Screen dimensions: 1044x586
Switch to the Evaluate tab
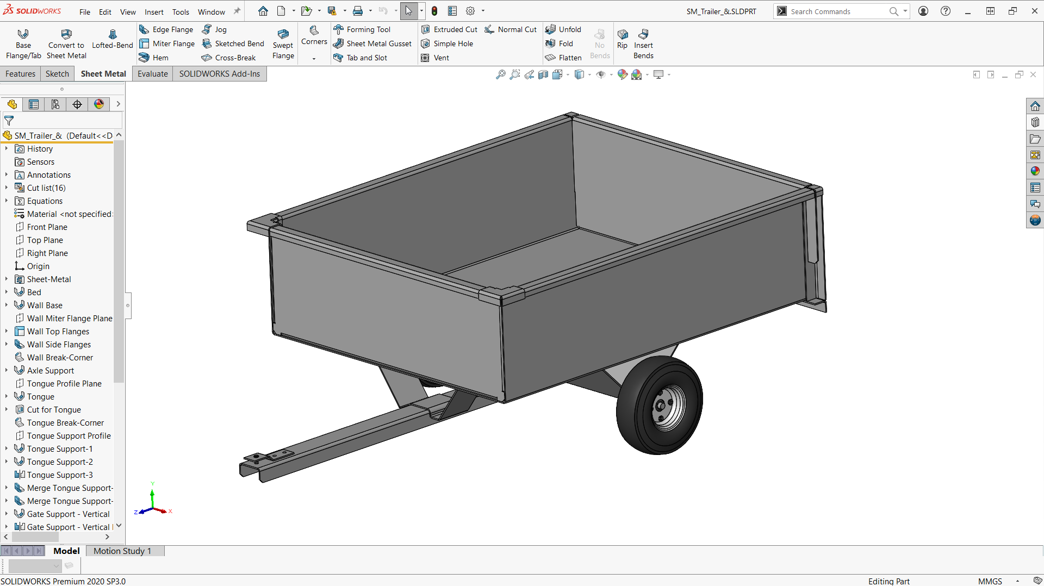(x=152, y=74)
